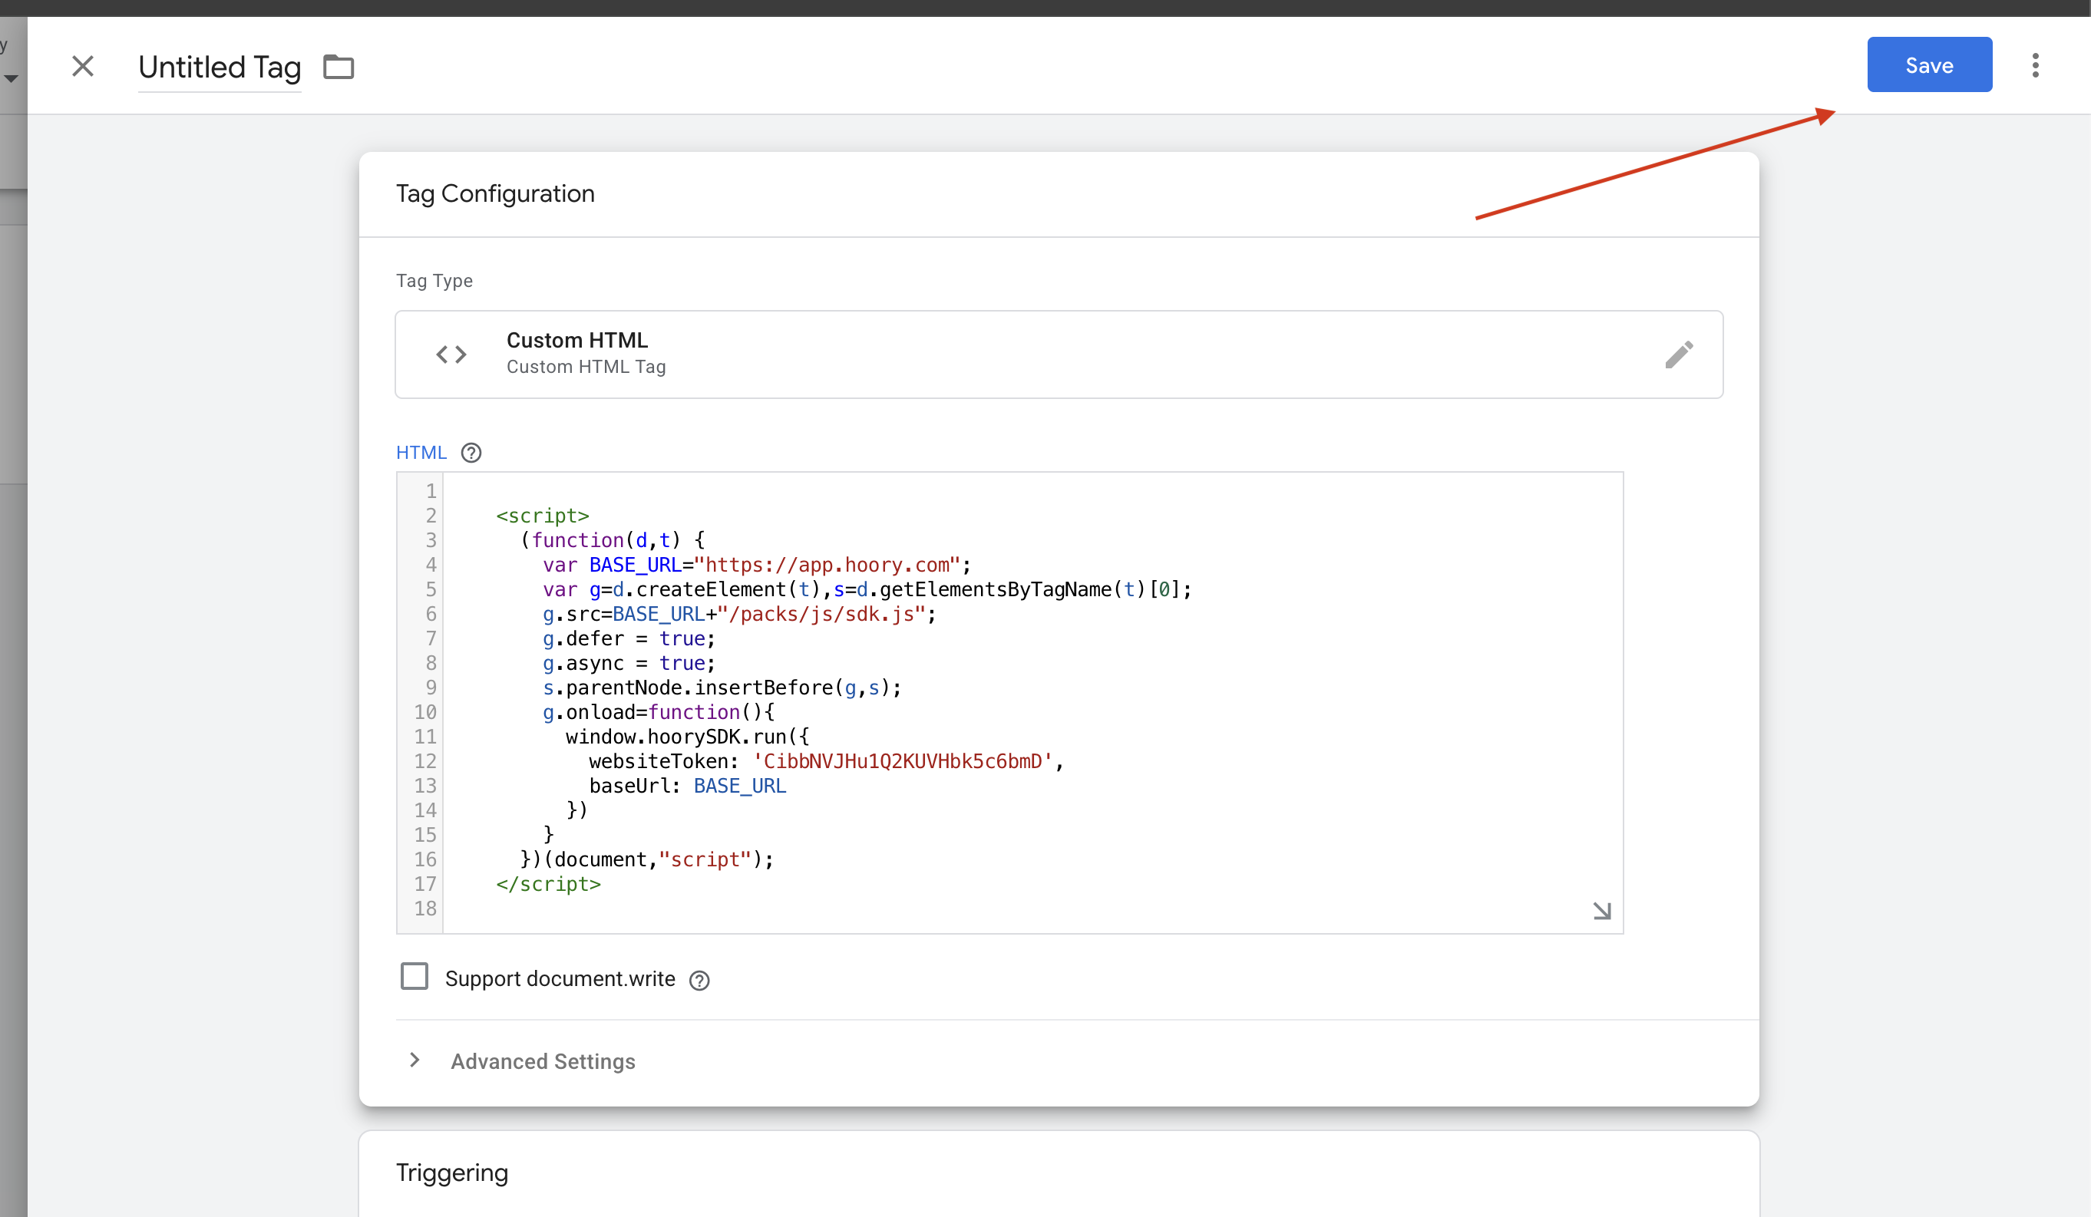Screen dimensions: 2091x1217
Task: Enable the Support document.write checkbox
Action: [x=414, y=976]
